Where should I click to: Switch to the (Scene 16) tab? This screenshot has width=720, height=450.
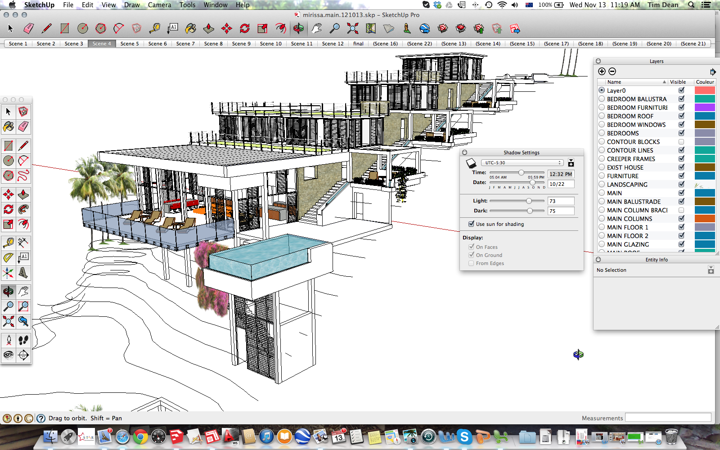coord(385,44)
